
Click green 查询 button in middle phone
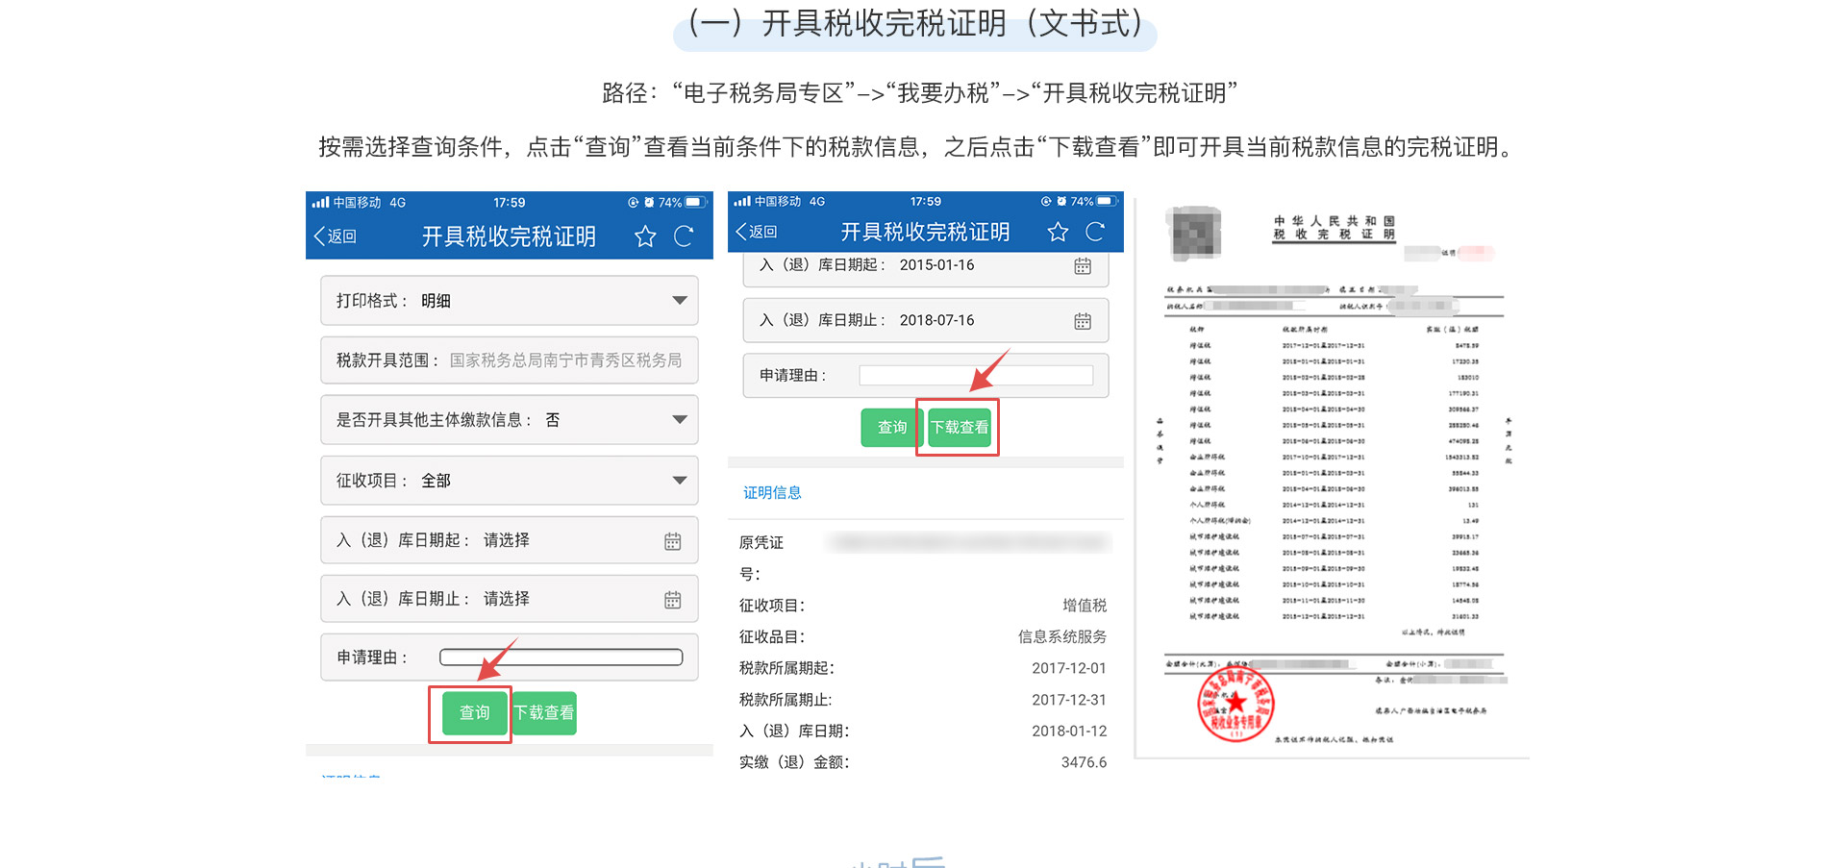[892, 428]
